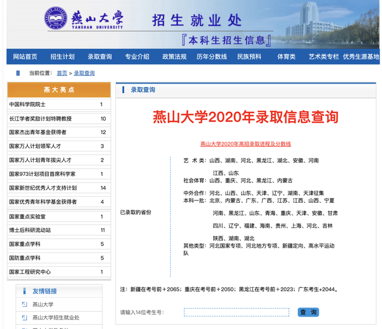The width and height of the screenshot is (382, 329).
Task: Click the 本科生招生信息 banner subtitle
Action: 227,40
